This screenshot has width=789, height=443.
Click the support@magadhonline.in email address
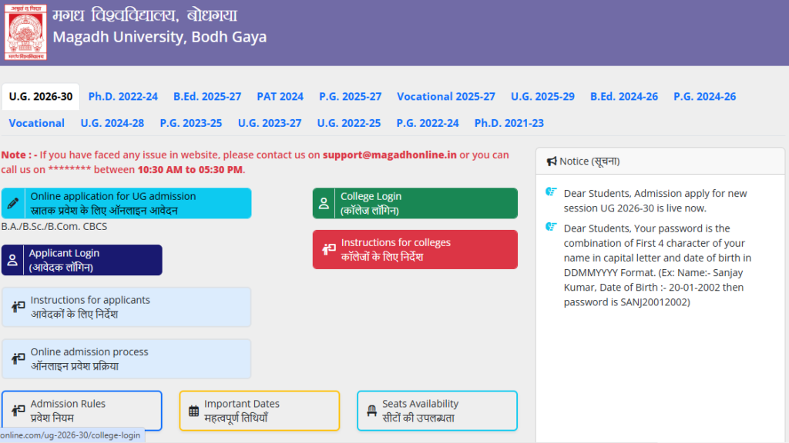(x=389, y=155)
